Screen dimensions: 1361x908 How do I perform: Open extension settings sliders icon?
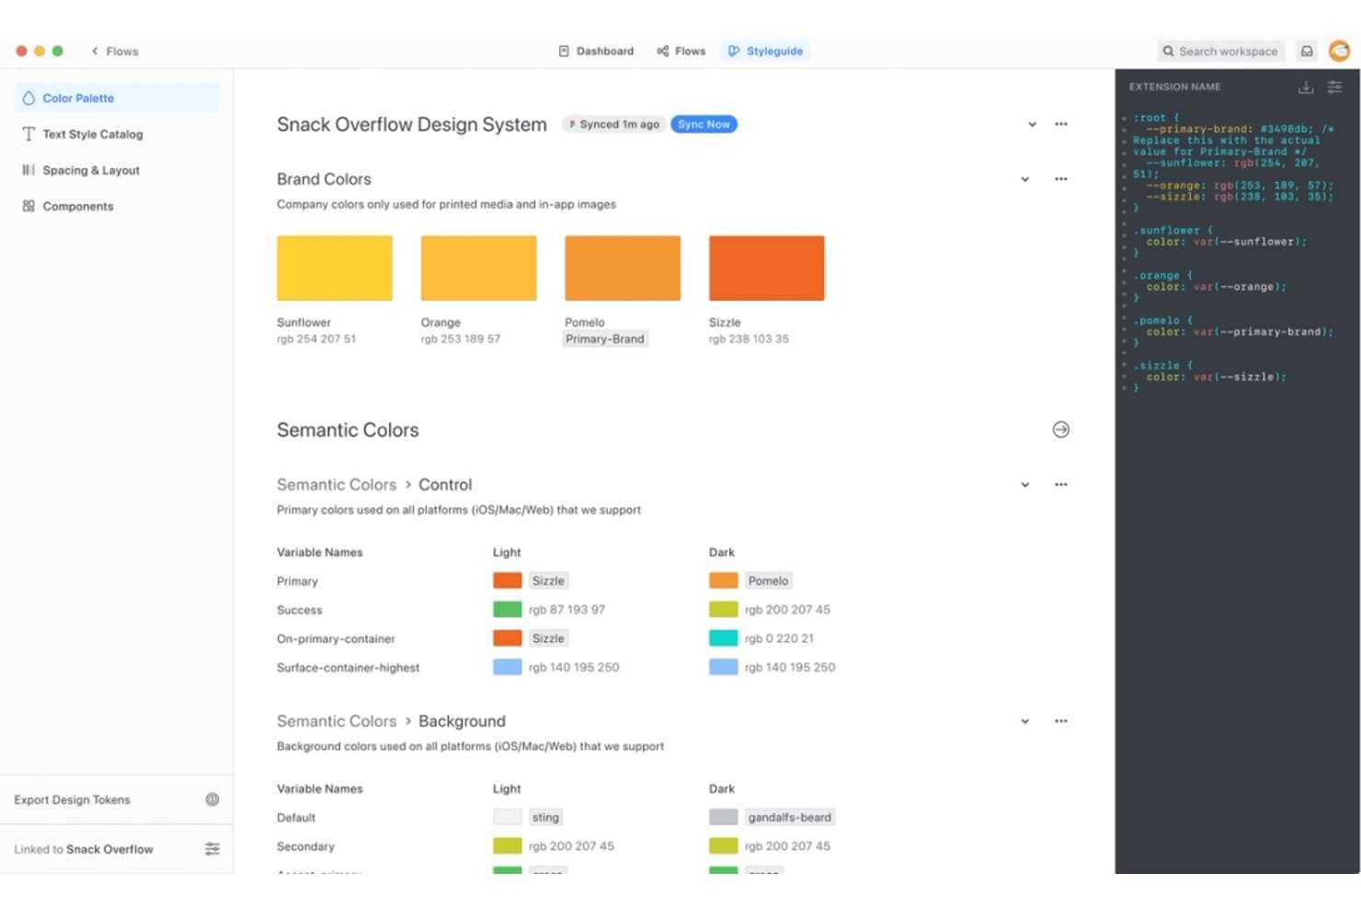point(1334,87)
